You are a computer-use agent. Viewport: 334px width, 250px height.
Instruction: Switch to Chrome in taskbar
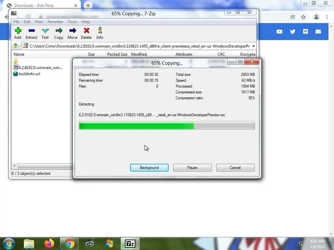[x=69, y=243]
